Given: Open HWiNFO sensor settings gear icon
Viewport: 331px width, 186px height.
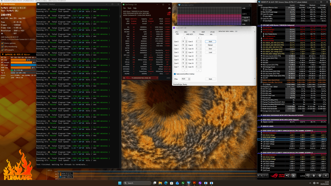Looking at the screenshot, I should [x=320, y=176].
